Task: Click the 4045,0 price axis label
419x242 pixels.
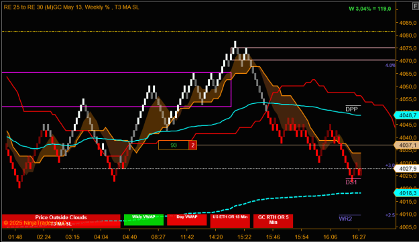Action: pos(408,125)
